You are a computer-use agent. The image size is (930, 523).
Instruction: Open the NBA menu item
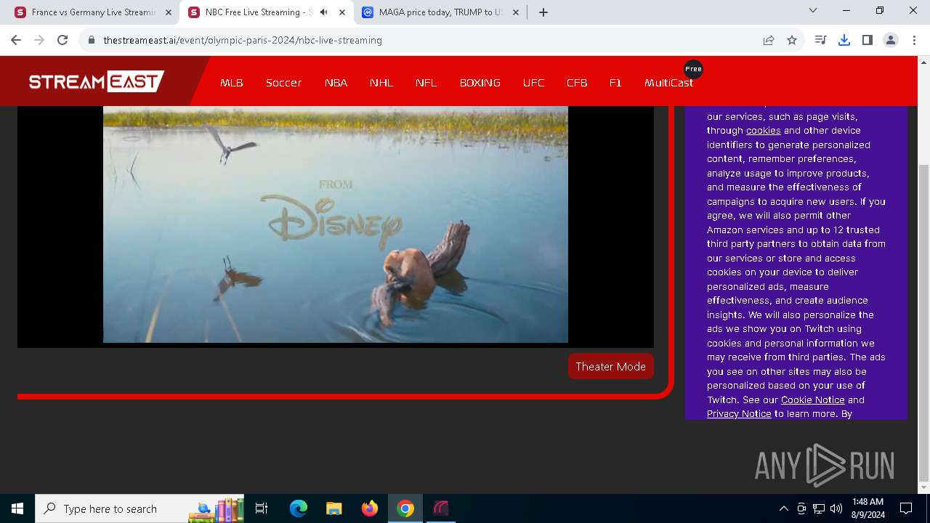click(x=336, y=83)
